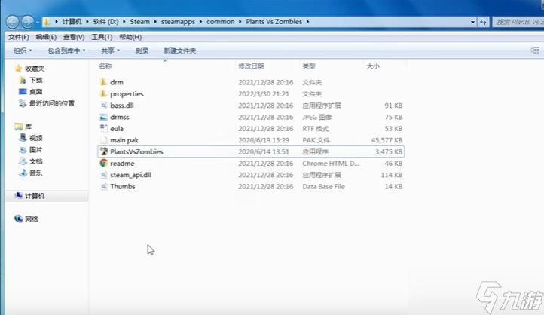The height and width of the screenshot is (315, 544).
Task: Click the 音乐 music library icon
Action: (23, 173)
